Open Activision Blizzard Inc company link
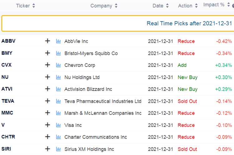Viewport: 234px width, 155px height. pos(88,89)
